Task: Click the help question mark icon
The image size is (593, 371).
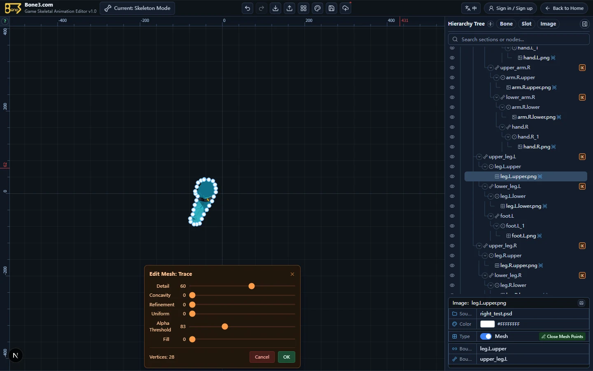Action: pos(5,21)
